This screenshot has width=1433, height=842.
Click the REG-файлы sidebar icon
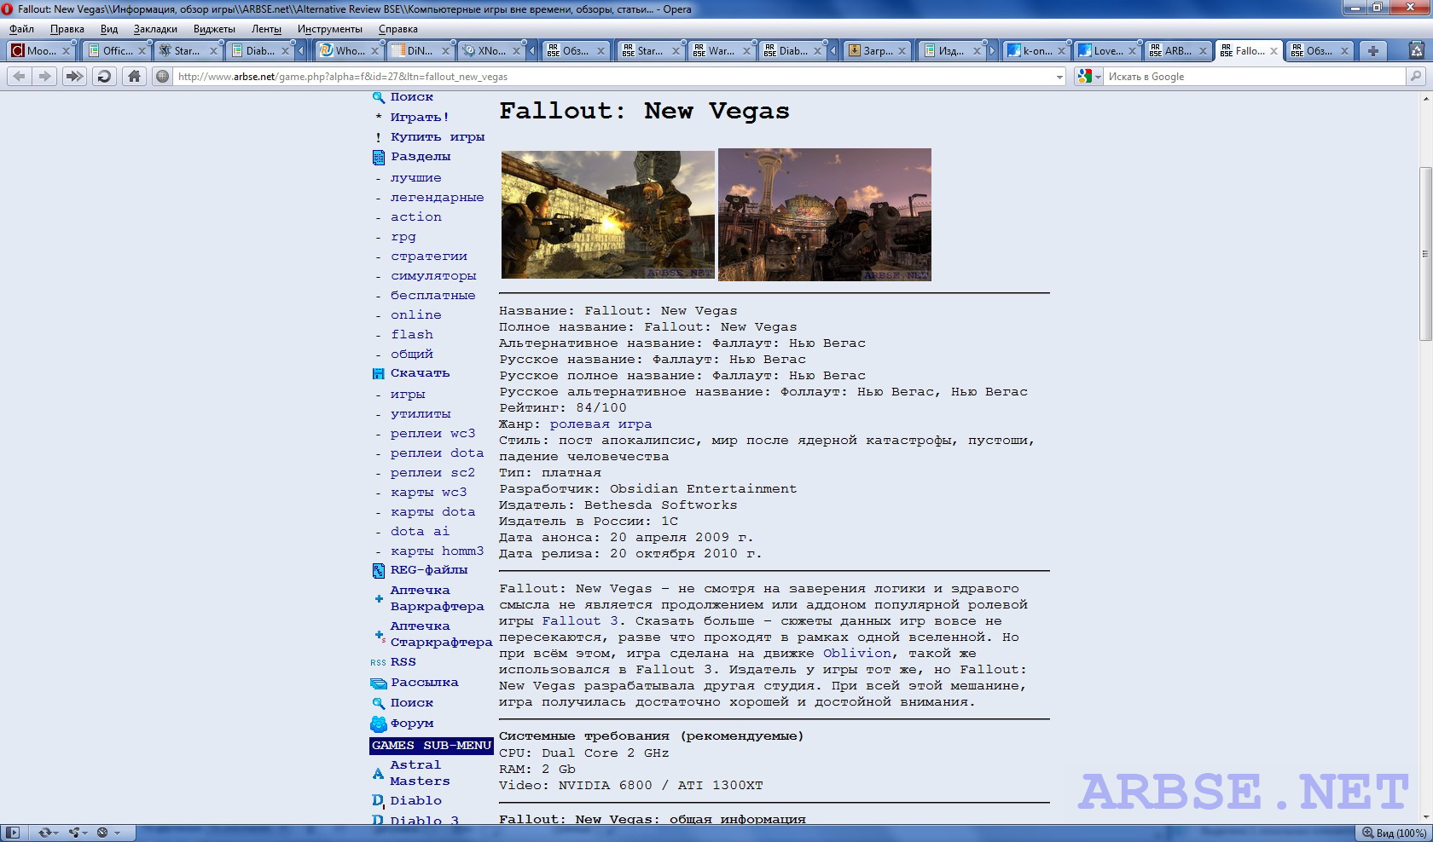coord(379,571)
